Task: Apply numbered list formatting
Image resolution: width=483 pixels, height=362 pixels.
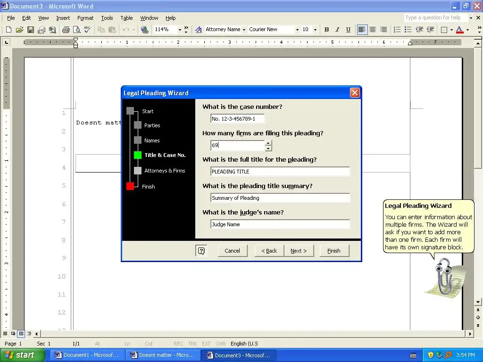Action: (397, 30)
